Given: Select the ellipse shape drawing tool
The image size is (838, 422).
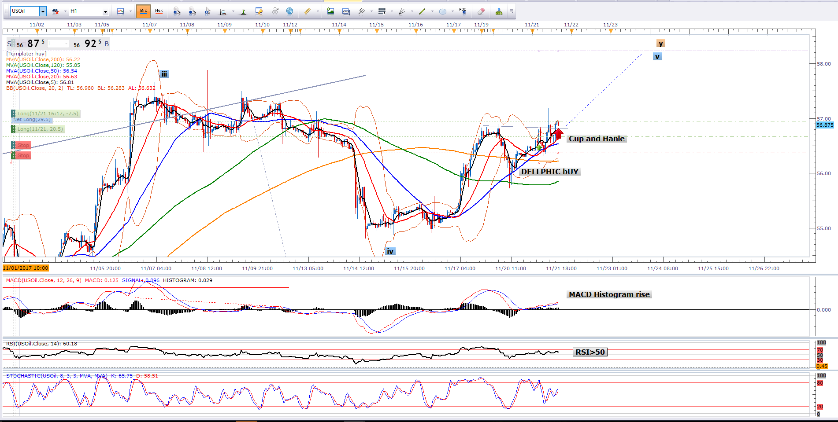Looking at the screenshot, I should pos(443,11).
